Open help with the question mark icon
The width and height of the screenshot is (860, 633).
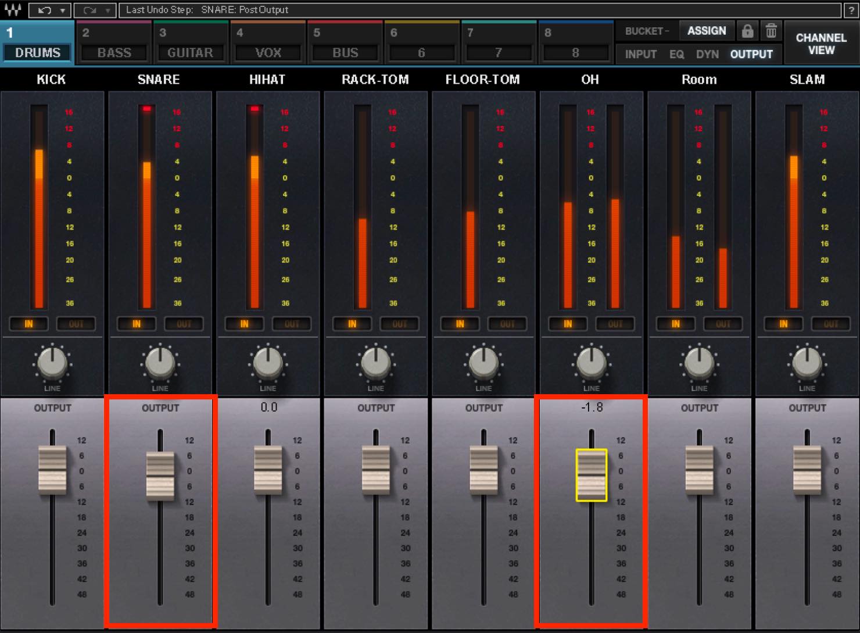851,10
